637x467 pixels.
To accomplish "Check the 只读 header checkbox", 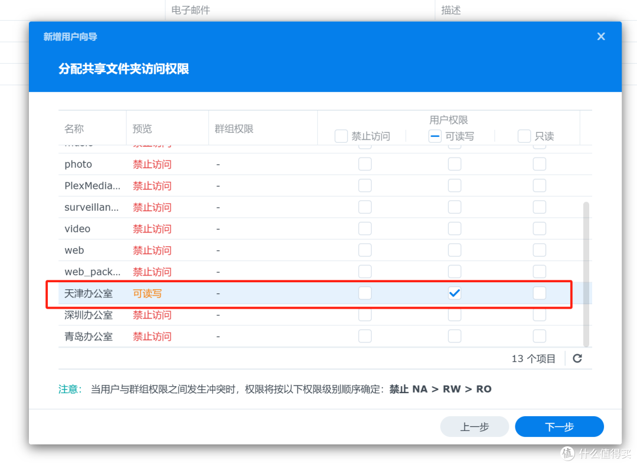I will [524, 136].
